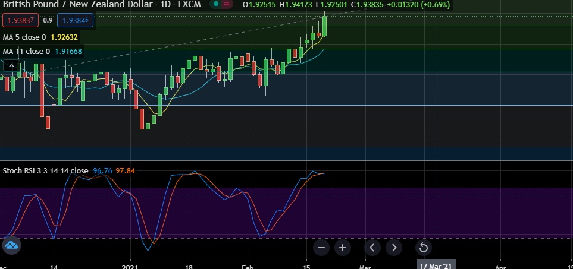
Task: Click the 17 Mar '21 date label
Action: 436,264
